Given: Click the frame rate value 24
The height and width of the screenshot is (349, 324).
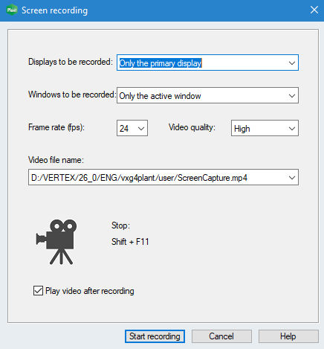Looking at the screenshot, I should click(x=124, y=129).
